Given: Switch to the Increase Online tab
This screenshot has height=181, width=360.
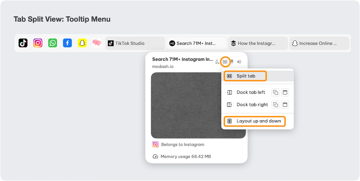Looking at the screenshot, I should tap(319, 43).
